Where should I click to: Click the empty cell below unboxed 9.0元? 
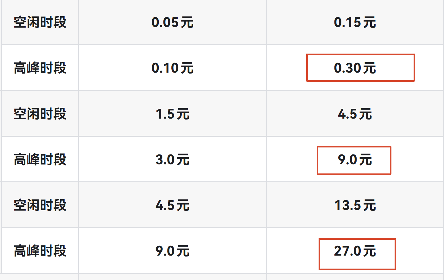point(172,277)
